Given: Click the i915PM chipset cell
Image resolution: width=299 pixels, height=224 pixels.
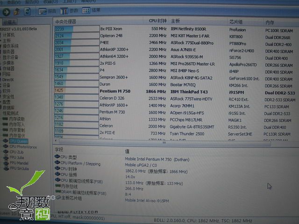Looking at the screenshot, I should (x=236, y=92).
